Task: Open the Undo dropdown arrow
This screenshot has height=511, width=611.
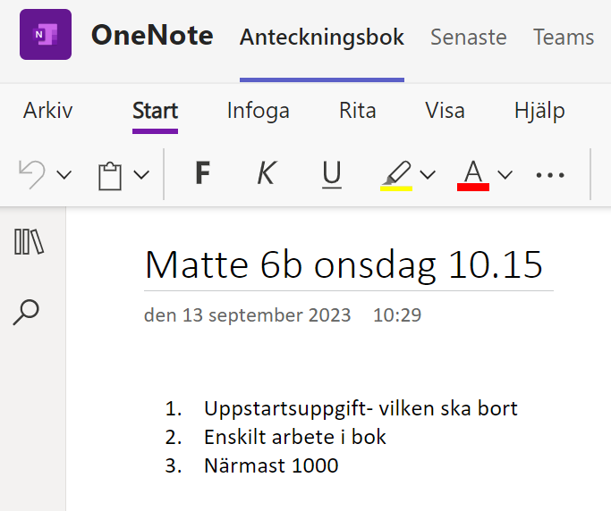Action: pyautogui.click(x=64, y=175)
